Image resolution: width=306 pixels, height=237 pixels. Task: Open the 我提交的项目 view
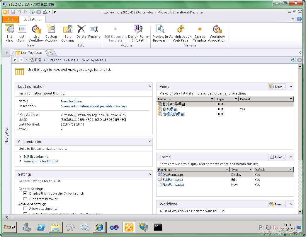pyautogui.click(x=173, y=114)
